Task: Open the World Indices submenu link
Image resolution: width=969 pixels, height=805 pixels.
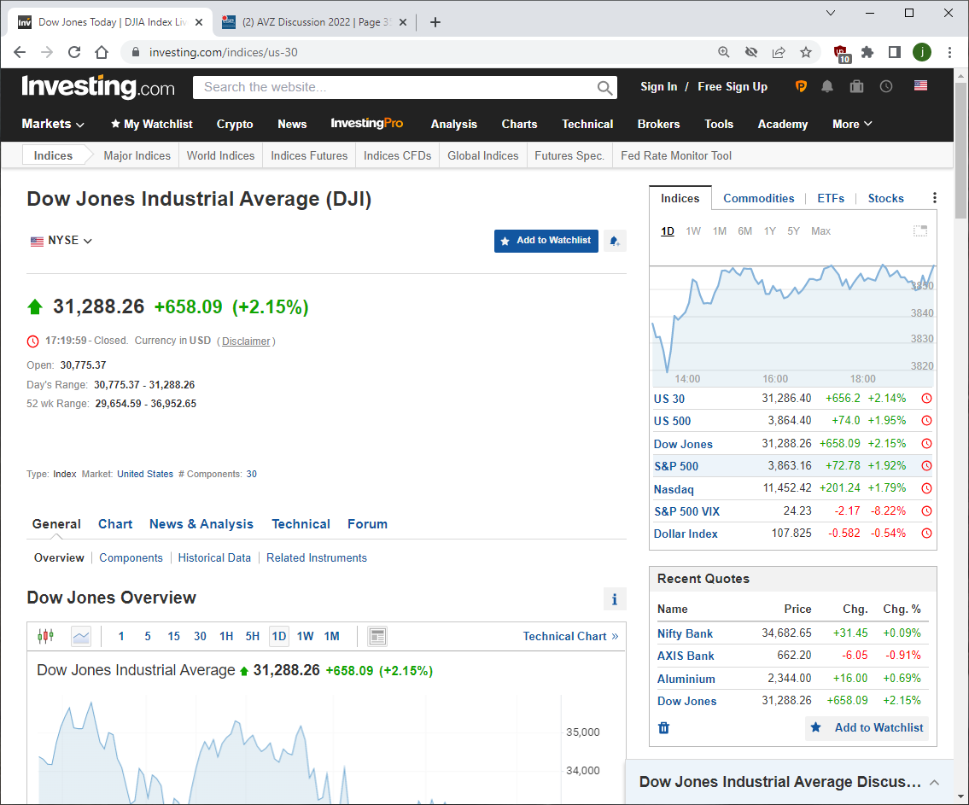Action: pyautogui.click(x=220, y=155)
